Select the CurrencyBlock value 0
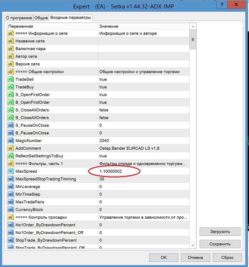Screen dimensions: 249x267 point(100,210)
